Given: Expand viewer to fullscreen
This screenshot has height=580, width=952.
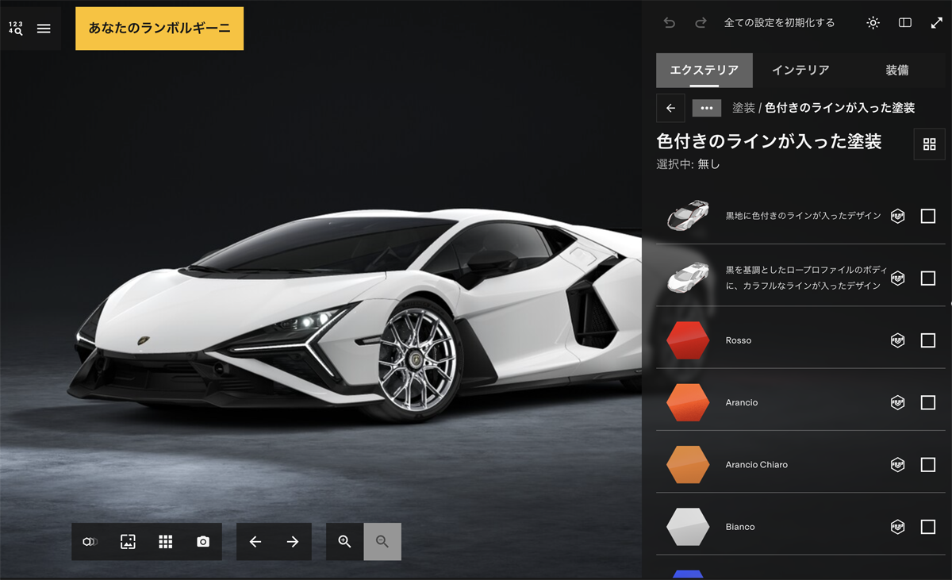Looking at the screenshot, I should coord(936,23).
